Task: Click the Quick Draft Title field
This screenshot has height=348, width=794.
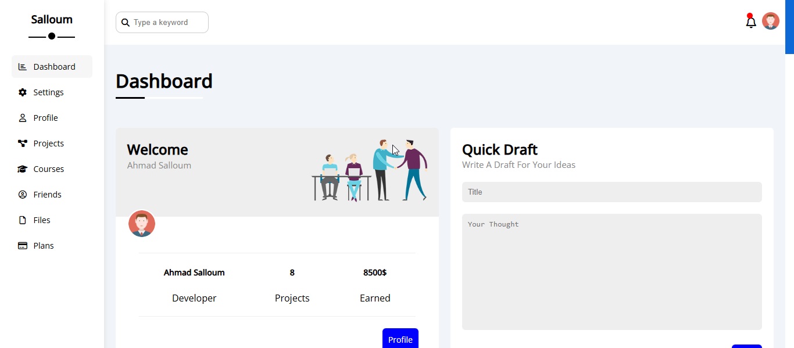Action: tap(612, 192)
